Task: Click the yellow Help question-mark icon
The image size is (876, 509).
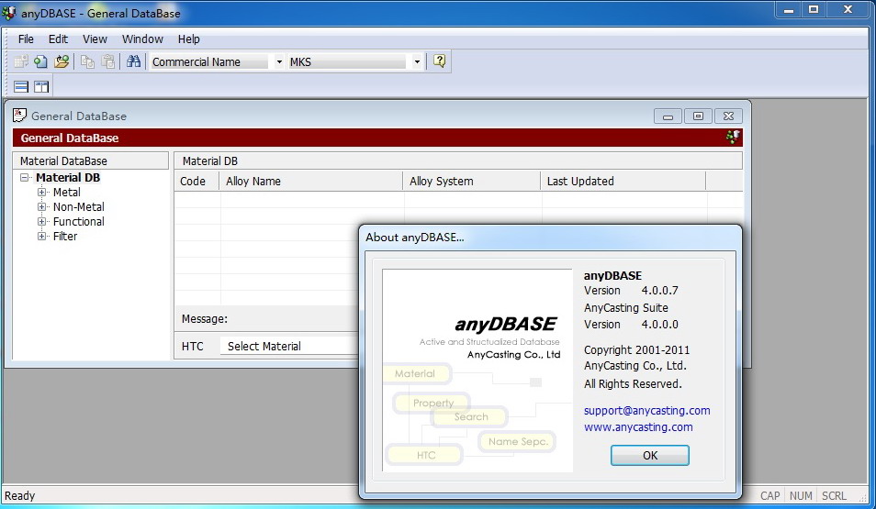Action: [440, 61]
